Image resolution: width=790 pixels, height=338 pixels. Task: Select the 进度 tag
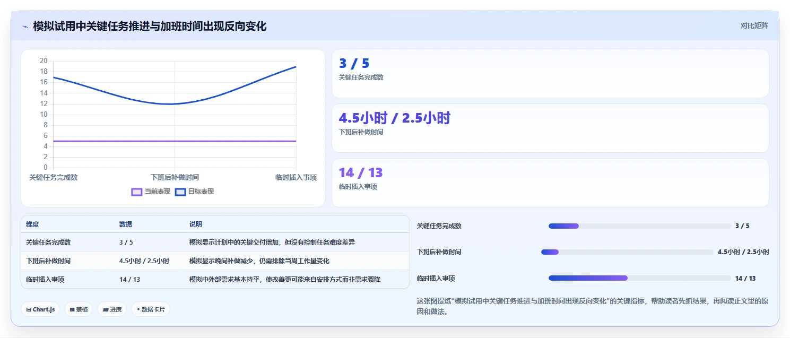pos(112,309)
